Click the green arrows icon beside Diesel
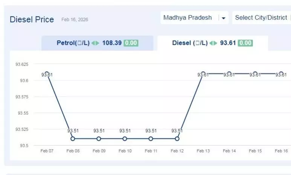The image size is (291, 175). [x=213, y=43]
